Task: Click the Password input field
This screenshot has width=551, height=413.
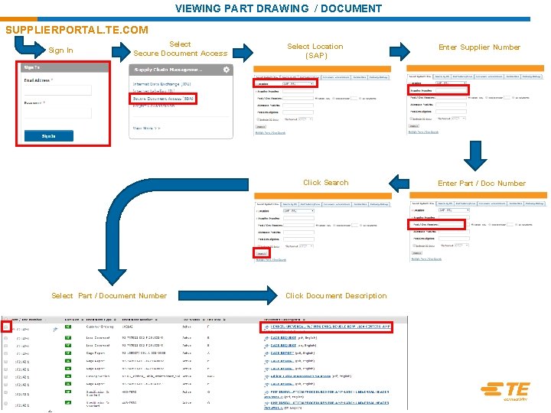Action: (x=58, y=112)
